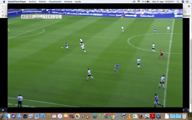Open Adobe Acrobat from the Dock
This screenshot has height=120, width=192.
tap(153, 116)
